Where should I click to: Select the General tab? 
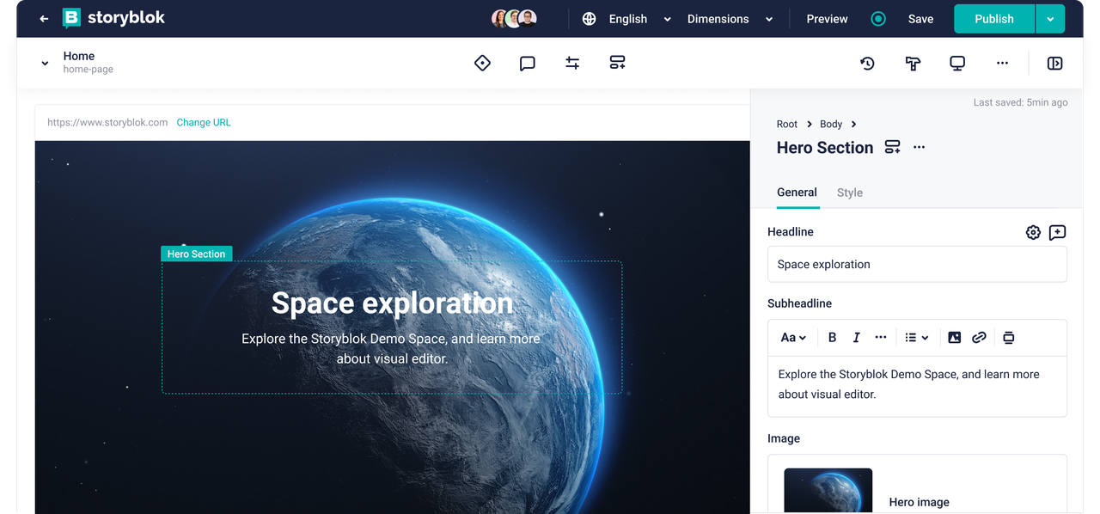(797, 193)
